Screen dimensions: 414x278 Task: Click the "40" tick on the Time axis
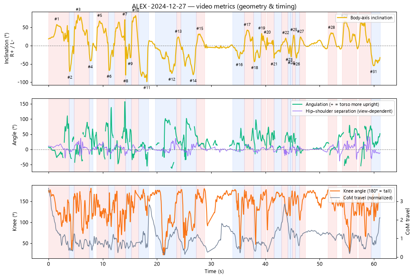[266, 264]
